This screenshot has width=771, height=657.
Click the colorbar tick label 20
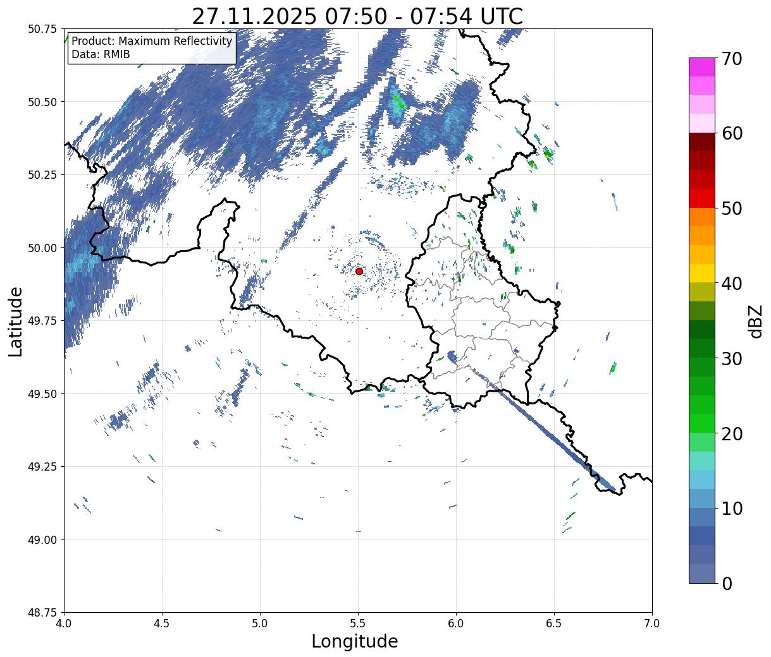[732, 434]
